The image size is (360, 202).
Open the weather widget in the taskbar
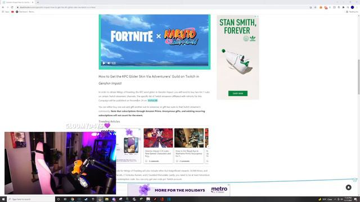(325, 199)
